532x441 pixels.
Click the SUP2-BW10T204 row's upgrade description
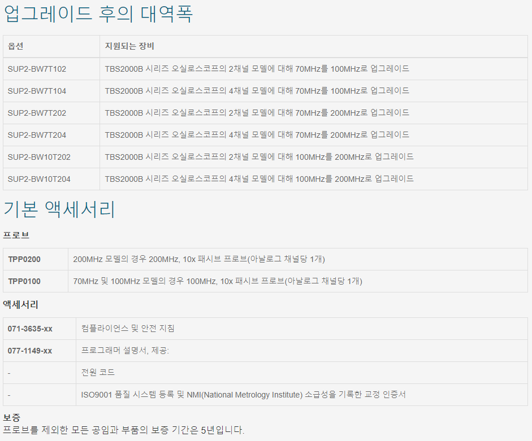pos(259,179)
